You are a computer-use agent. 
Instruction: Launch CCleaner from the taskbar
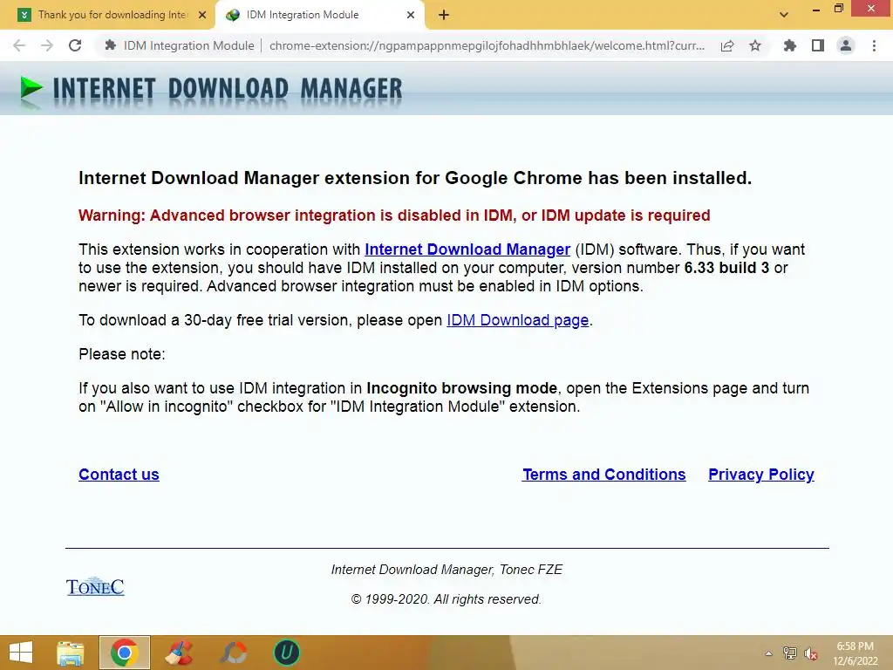click(179, 653)
